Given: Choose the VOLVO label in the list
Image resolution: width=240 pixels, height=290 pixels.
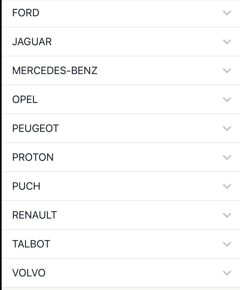Looking at the screenshot, I should tap(29, 273).
